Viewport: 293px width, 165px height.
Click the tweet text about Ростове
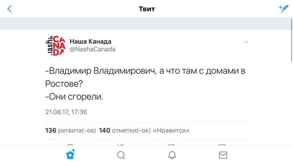pos(145,83)
